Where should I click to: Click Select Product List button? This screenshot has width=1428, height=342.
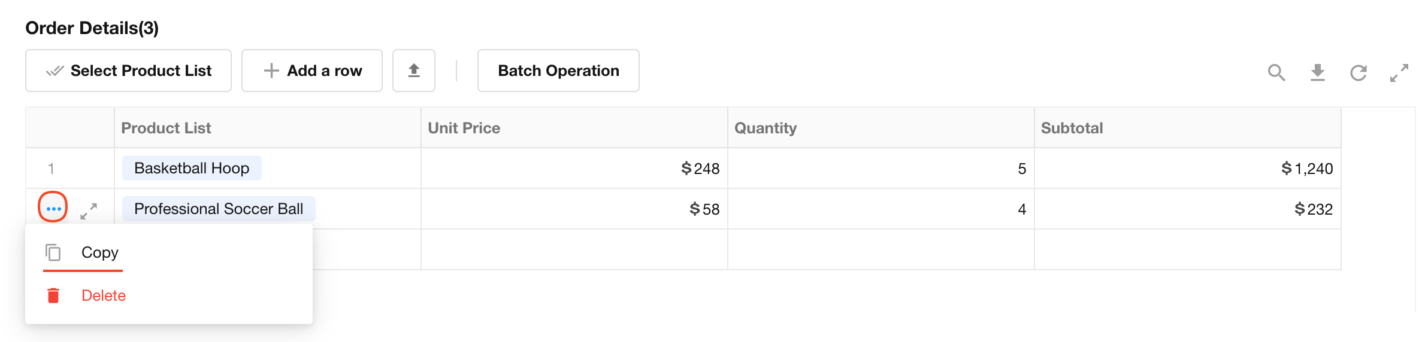(x=128, y=71)
